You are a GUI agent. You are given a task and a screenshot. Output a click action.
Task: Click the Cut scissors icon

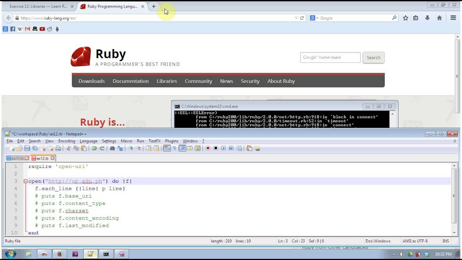(x=68, y=148)
